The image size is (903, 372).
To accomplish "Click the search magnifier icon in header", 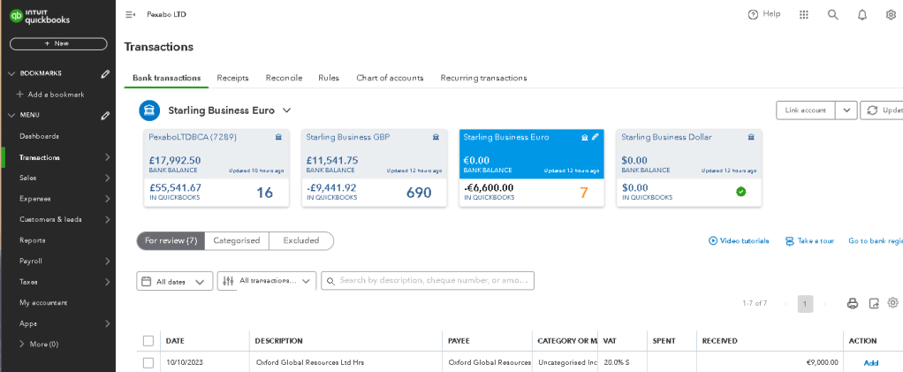I will (x=832, y=15).
